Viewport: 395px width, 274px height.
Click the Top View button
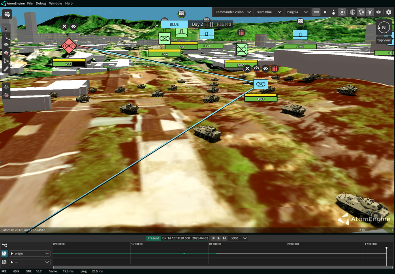pos(384,40)
